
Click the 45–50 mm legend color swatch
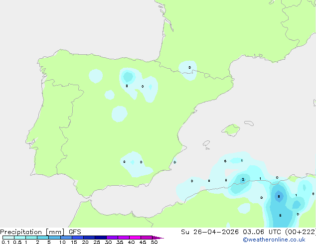pyautogui.click(x=147, y=238)
